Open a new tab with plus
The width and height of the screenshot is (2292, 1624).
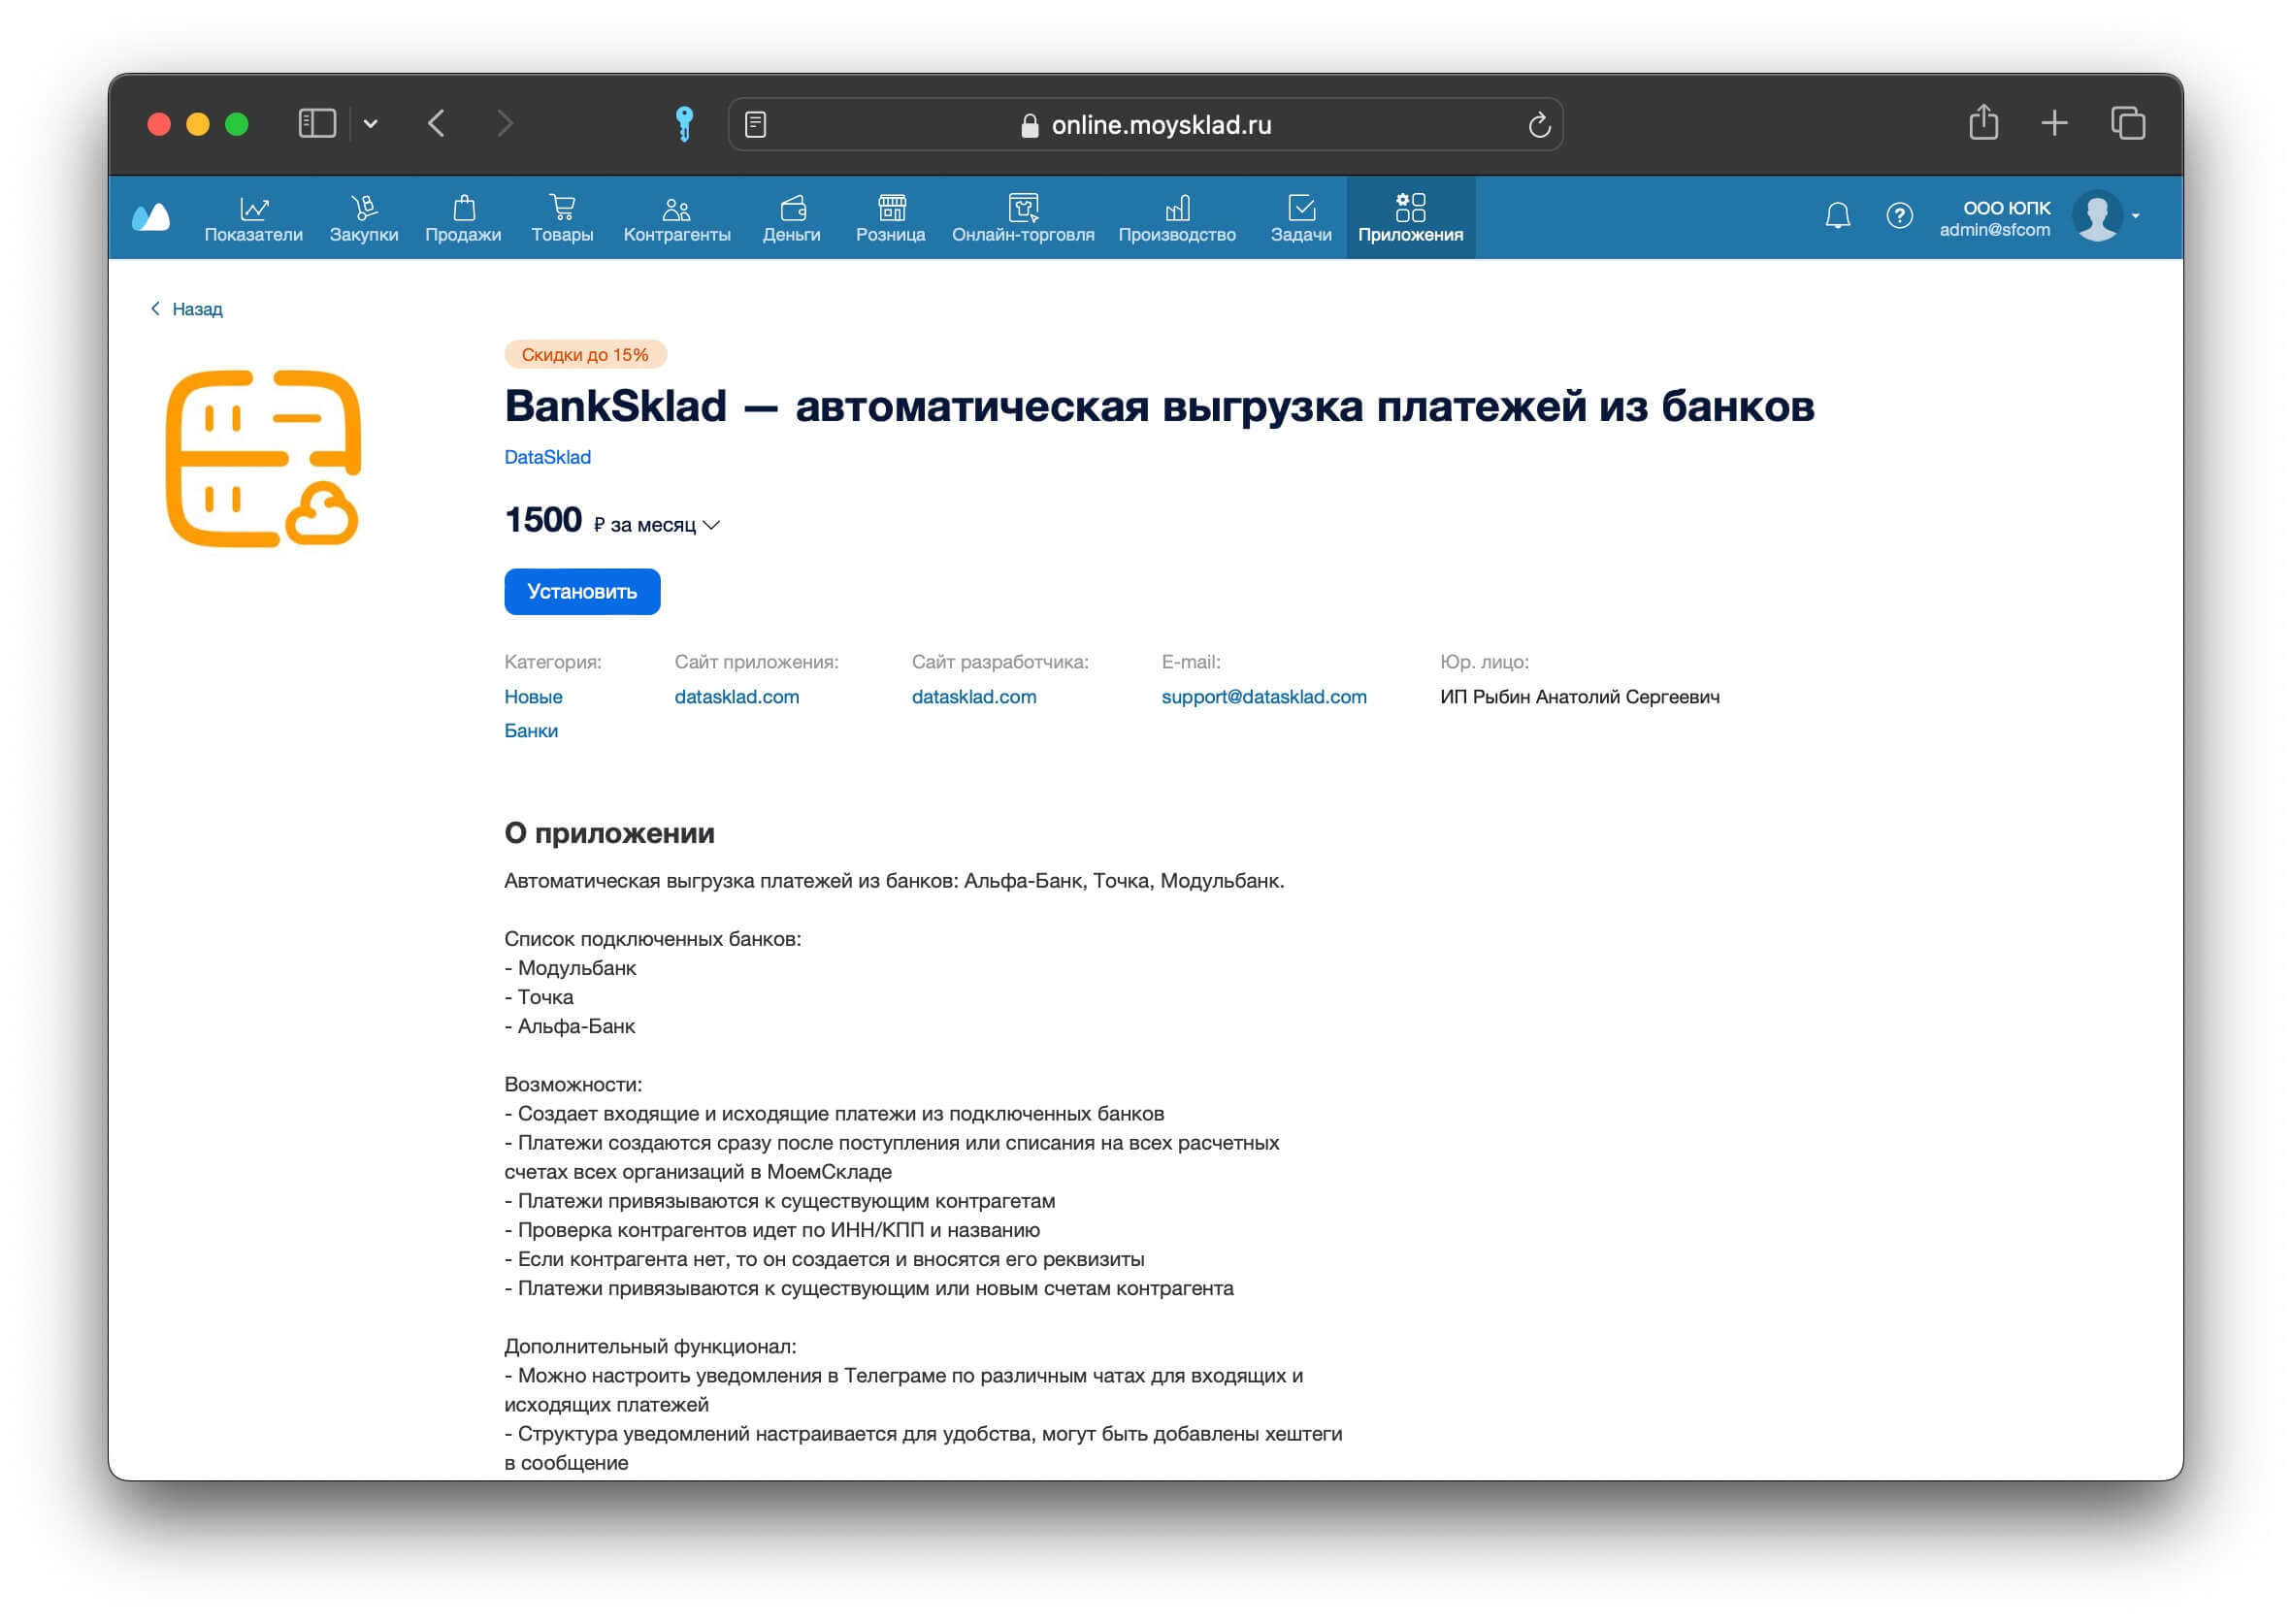[2053, 123]
